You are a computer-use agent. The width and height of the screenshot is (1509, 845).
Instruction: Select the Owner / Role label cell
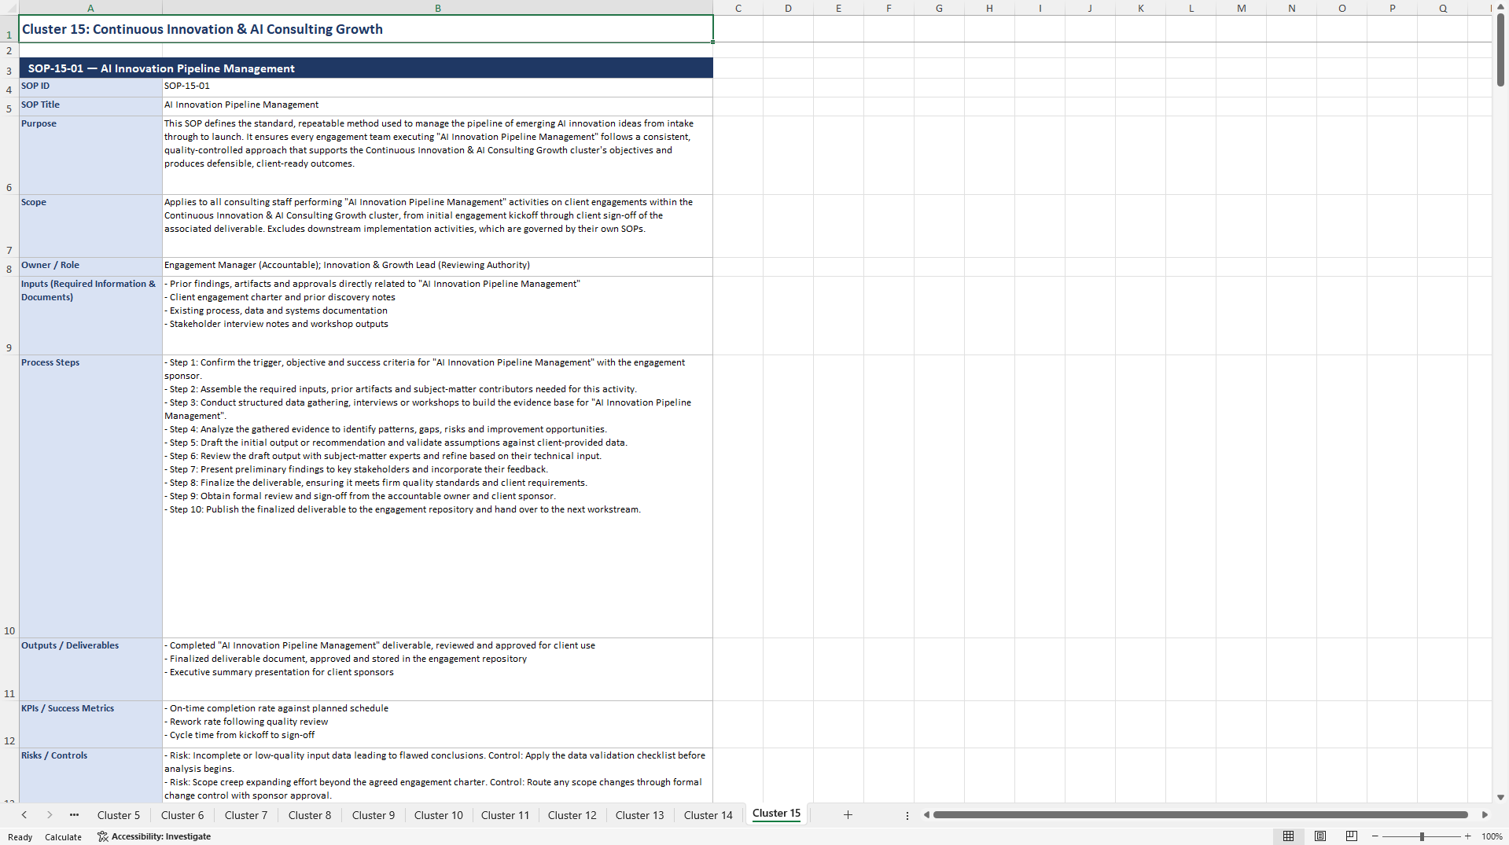tap(90, 266)
